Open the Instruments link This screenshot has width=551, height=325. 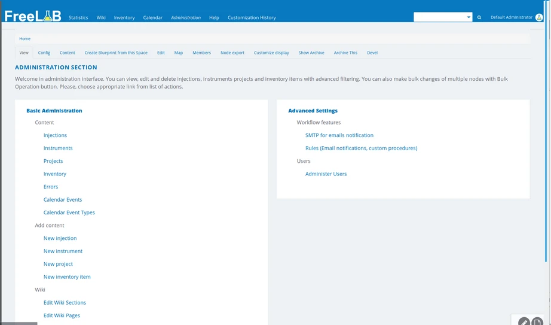(58, 148)
